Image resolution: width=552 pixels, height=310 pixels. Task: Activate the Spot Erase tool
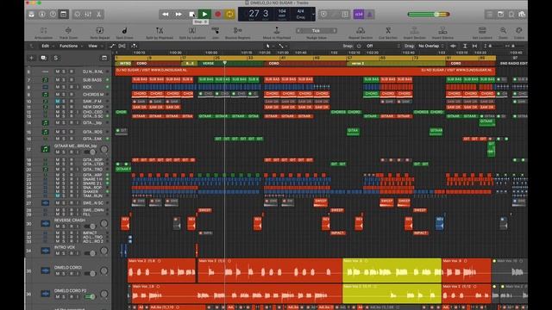[124, 33]
